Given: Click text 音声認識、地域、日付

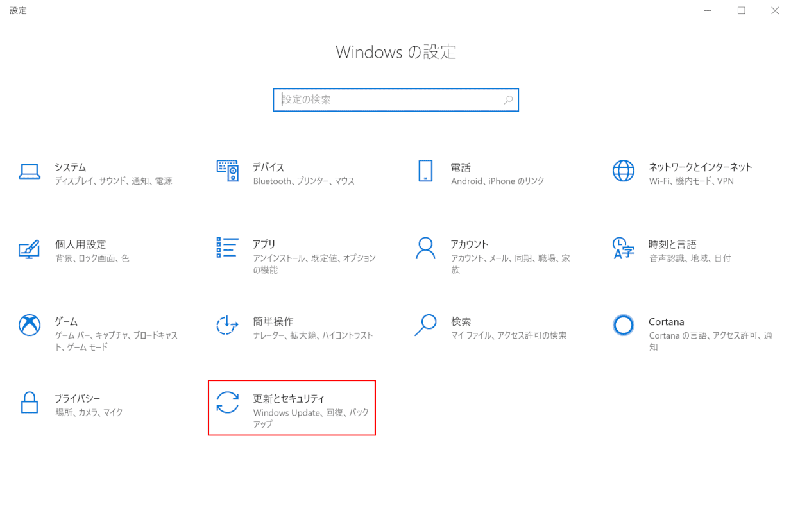Looking at the screenshot, I should 690,258.
